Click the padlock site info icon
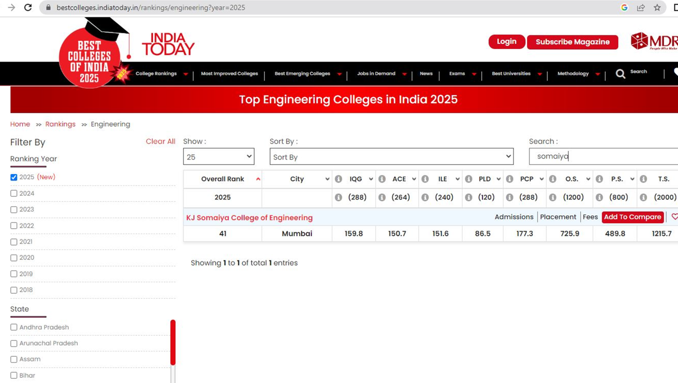This screenshot has width=678, height=383. point(48,8)
